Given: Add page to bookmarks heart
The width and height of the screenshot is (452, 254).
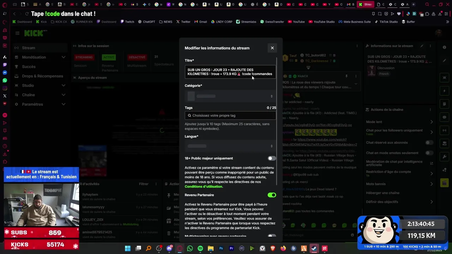Looking at the screenshot, I should pyautogui.click(x=399, y=14).
